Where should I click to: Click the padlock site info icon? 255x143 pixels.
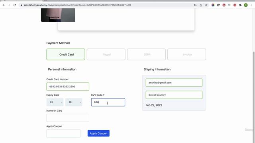tap(21, 5)
